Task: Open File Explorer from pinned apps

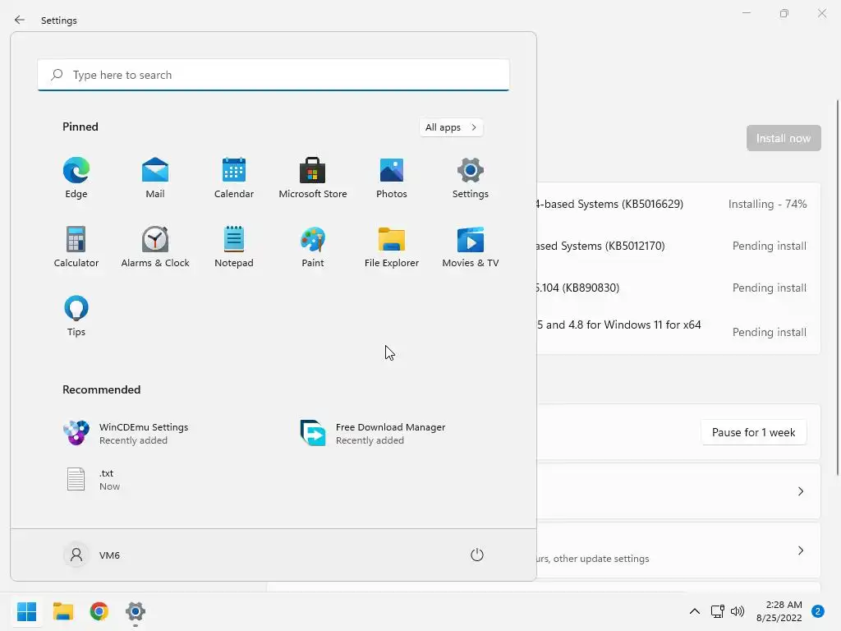Action: click(392, 246)
